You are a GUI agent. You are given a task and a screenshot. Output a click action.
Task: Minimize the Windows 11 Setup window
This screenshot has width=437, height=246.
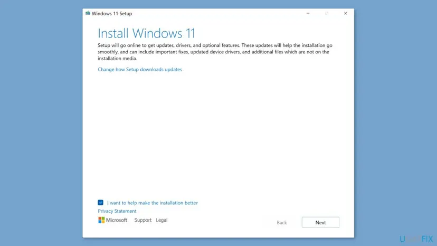308,13
